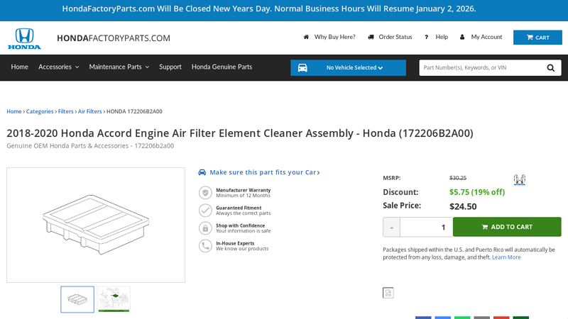Click the Manufacturer Warranty shield icon
The image size is (568, 319).
205,193
